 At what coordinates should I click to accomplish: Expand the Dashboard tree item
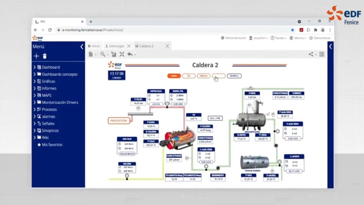[x=34, y=67]
